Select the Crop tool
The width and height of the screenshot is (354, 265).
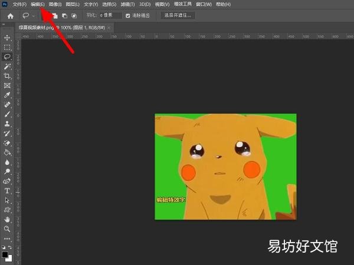coord(7,76)
